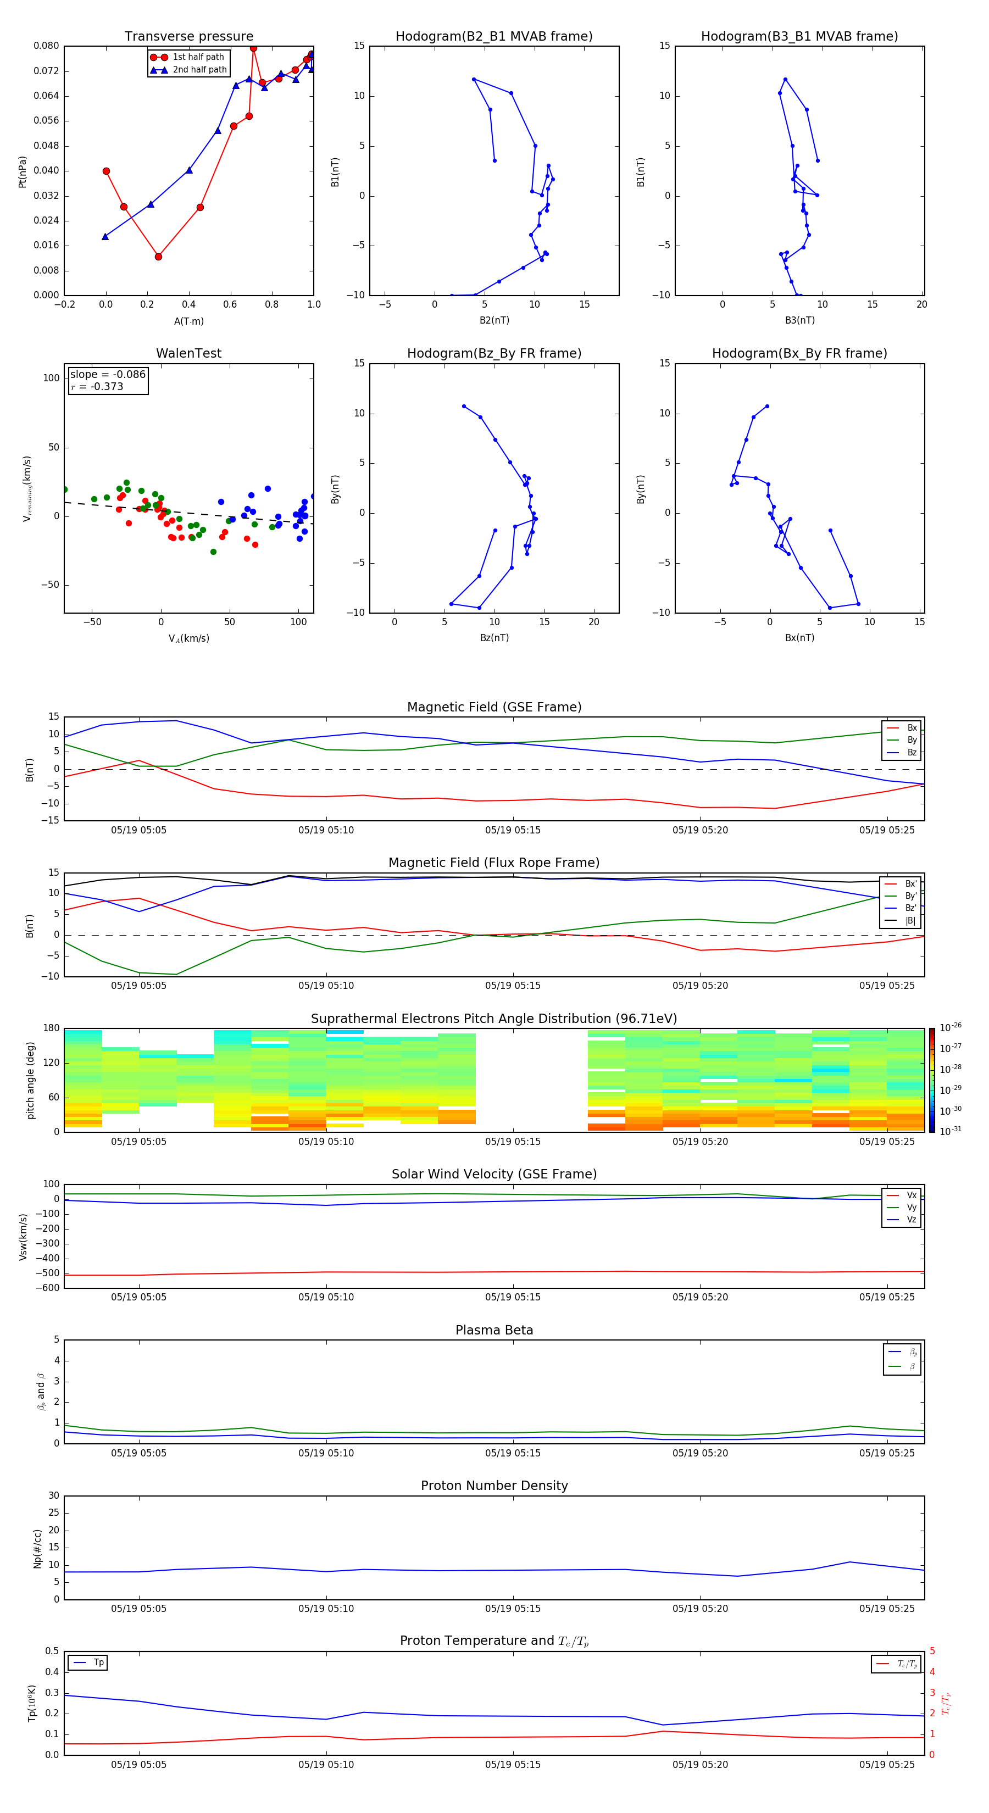Click '05/19 05:25' tick under proton temperature
Viewport: 989px width, 1813px height.
[x=887, y=1765]
